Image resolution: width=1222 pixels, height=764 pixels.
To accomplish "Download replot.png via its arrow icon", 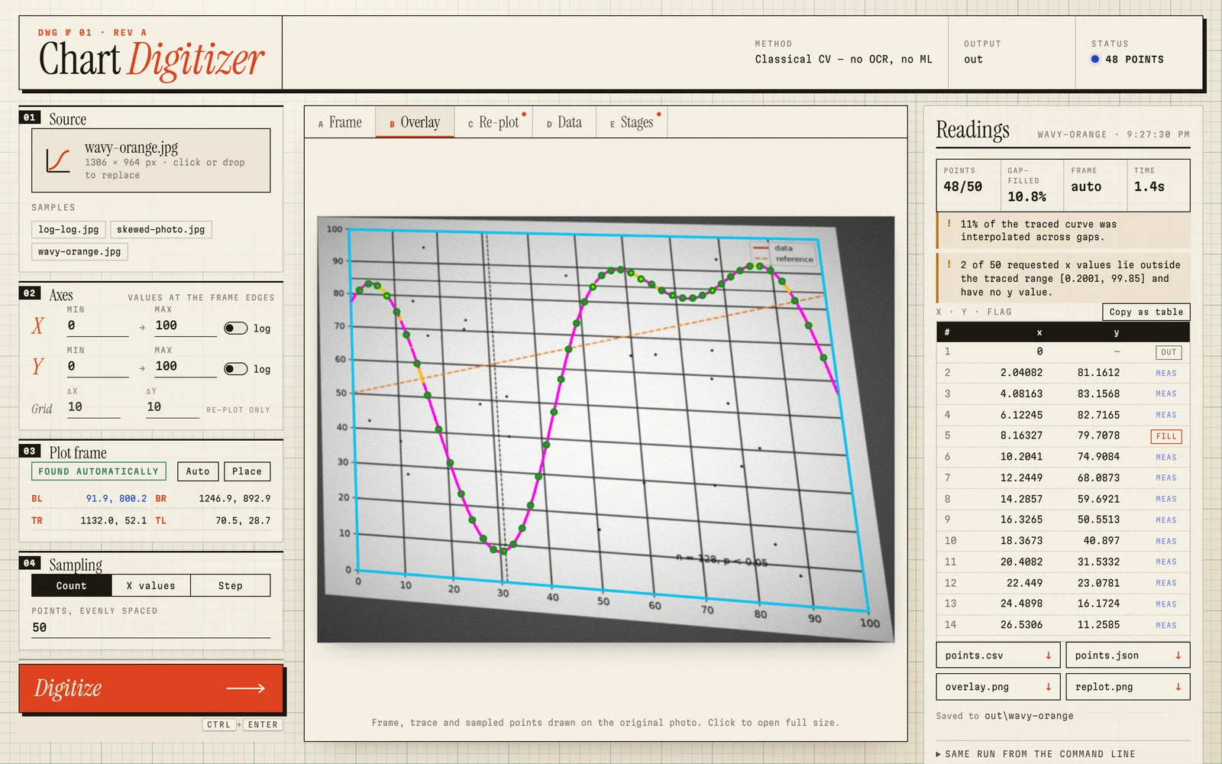I will pos(1178,687).
